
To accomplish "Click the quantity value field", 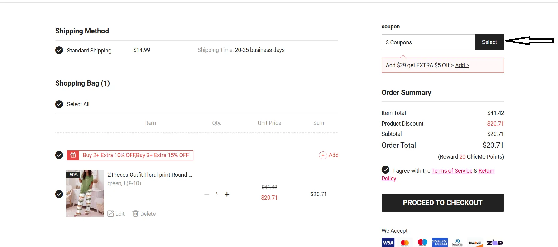I will 217,194.
